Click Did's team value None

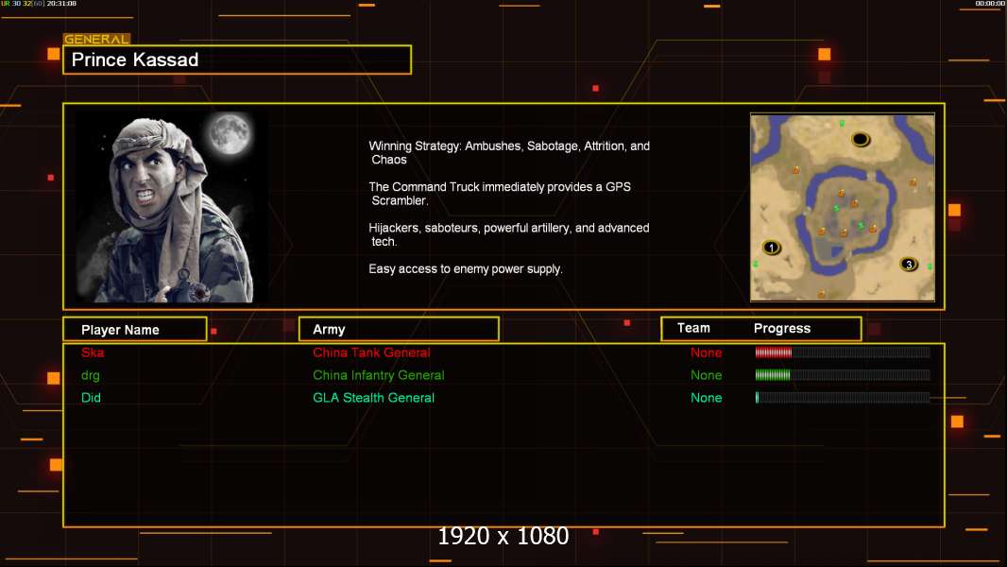706,398
